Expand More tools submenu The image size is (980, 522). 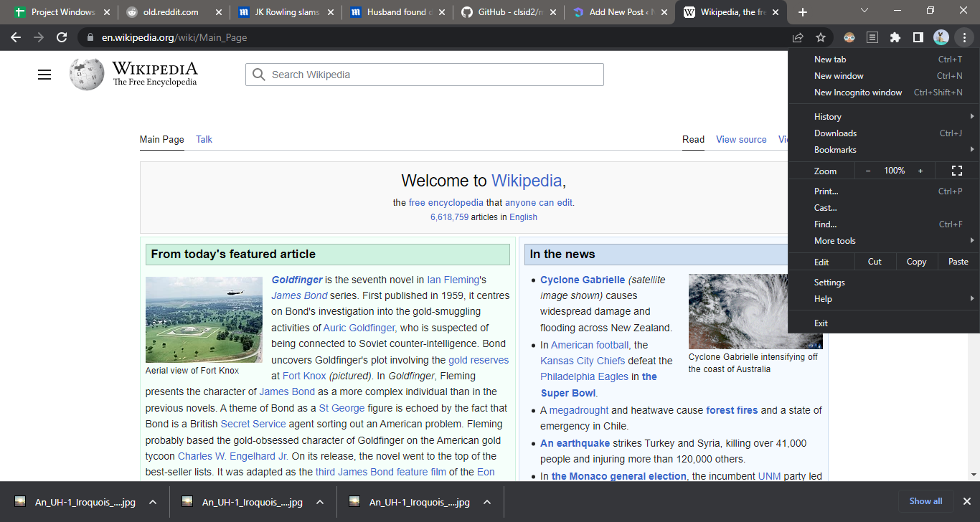click(x=883, y=240)
